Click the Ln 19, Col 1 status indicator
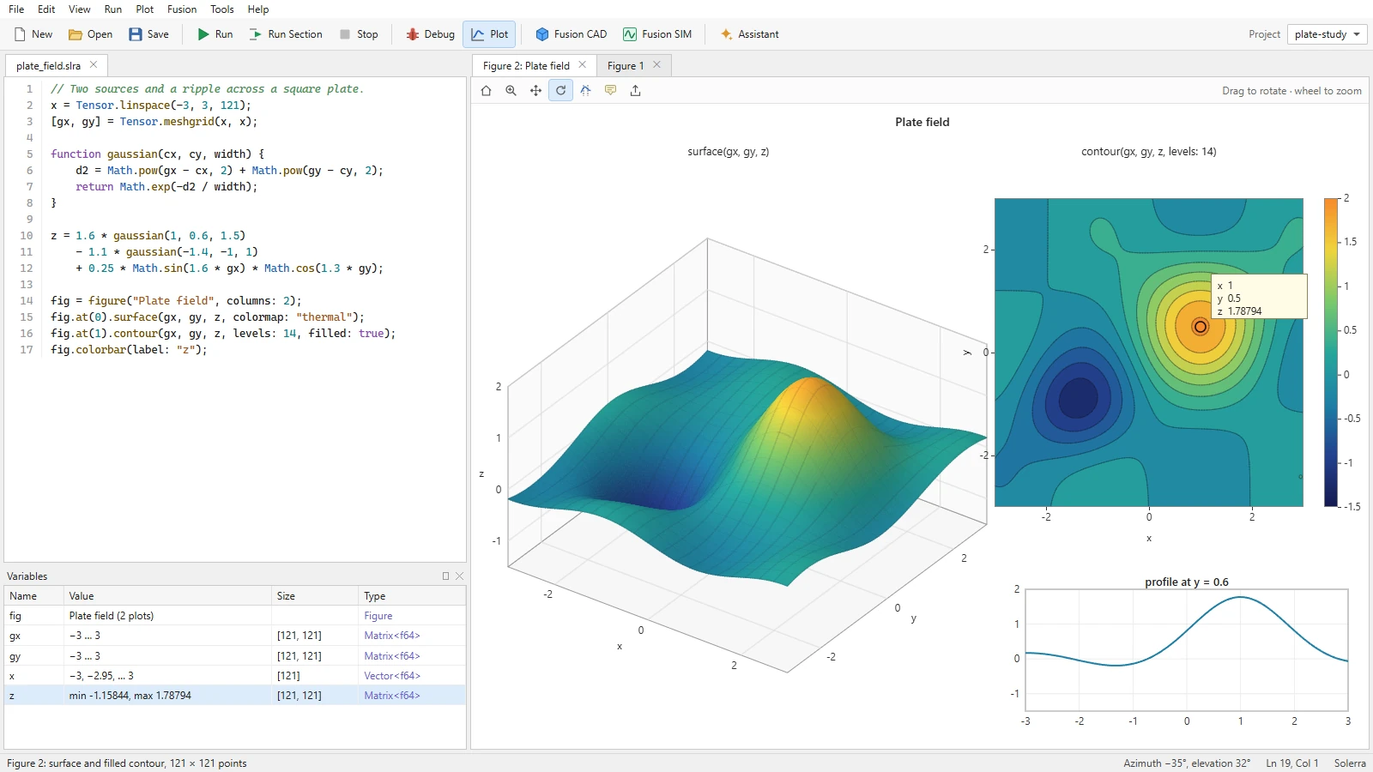The height and width of the screenshot is (772, 1373). [1291, 763]
